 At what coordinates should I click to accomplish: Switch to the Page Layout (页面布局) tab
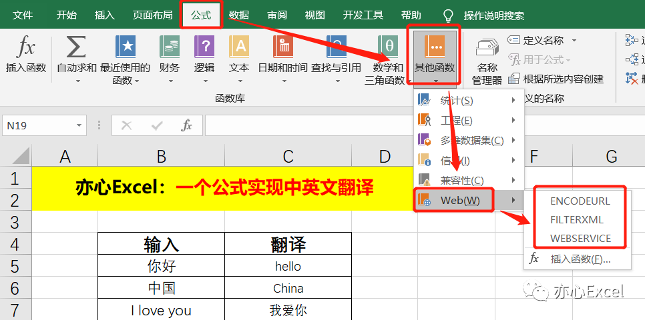[x=153, y=15]
